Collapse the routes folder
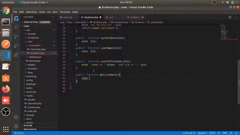Image resolution: width=240 pixels, height=135 pixels. click(x=39, y=96)
